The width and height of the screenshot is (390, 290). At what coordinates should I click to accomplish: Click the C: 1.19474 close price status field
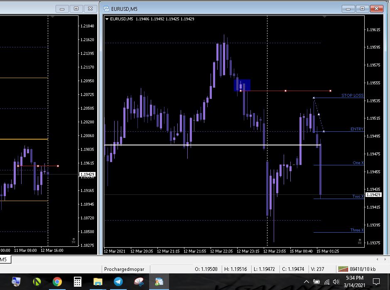293,269
